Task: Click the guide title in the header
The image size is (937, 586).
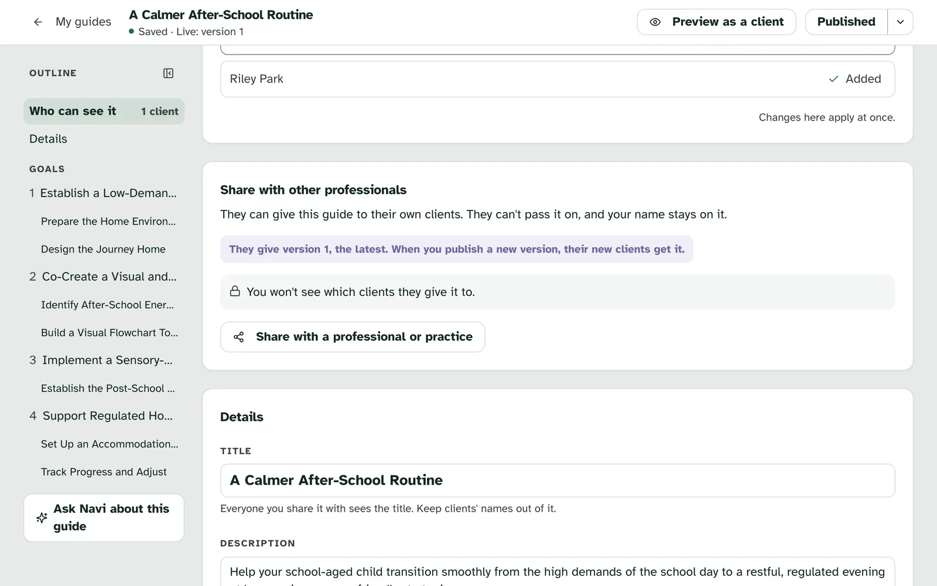Action: (x=221, y=15)
